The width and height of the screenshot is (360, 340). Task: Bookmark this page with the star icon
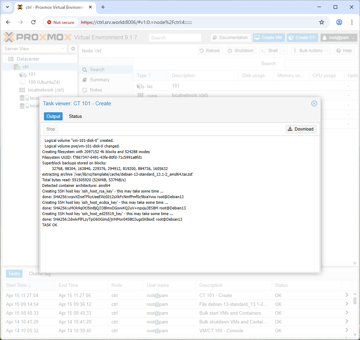[321, 22]
